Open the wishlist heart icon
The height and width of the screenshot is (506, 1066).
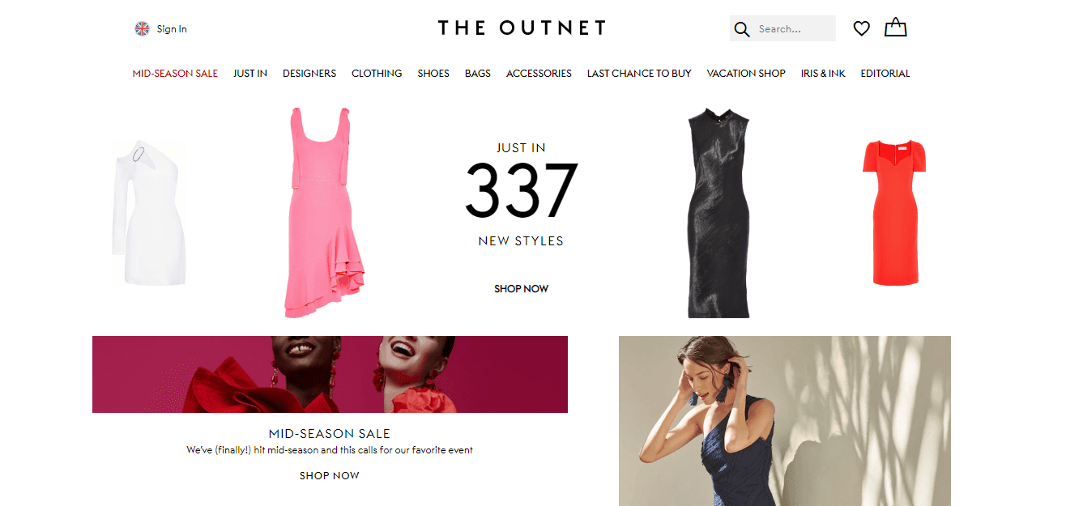point(861,28)
